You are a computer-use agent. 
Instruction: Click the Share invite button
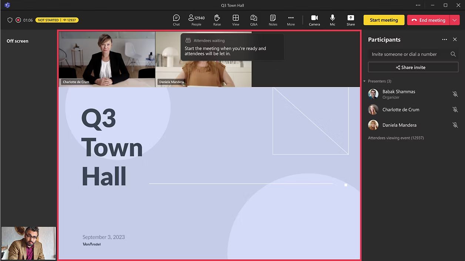(413, 67)
